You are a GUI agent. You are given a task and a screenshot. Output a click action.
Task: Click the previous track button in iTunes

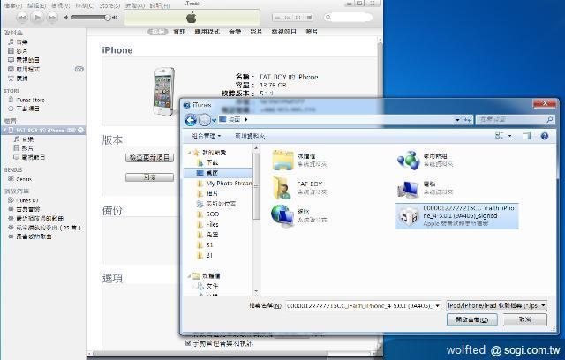(22, 17)
